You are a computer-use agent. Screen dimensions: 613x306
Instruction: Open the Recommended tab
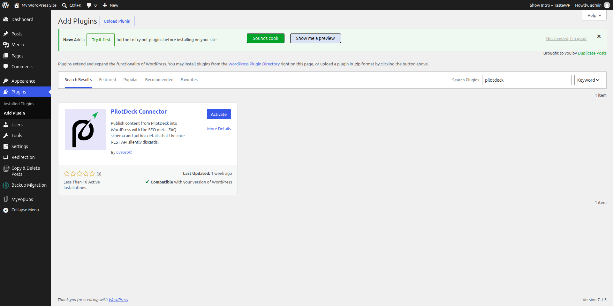159,80
